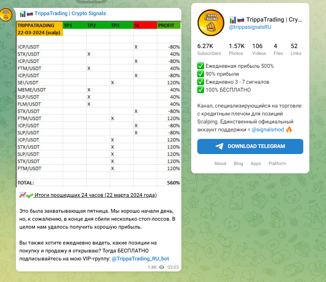Click the 1.8K view count
326x282 pixels.
pyautogui.click(x=152, y=267)
